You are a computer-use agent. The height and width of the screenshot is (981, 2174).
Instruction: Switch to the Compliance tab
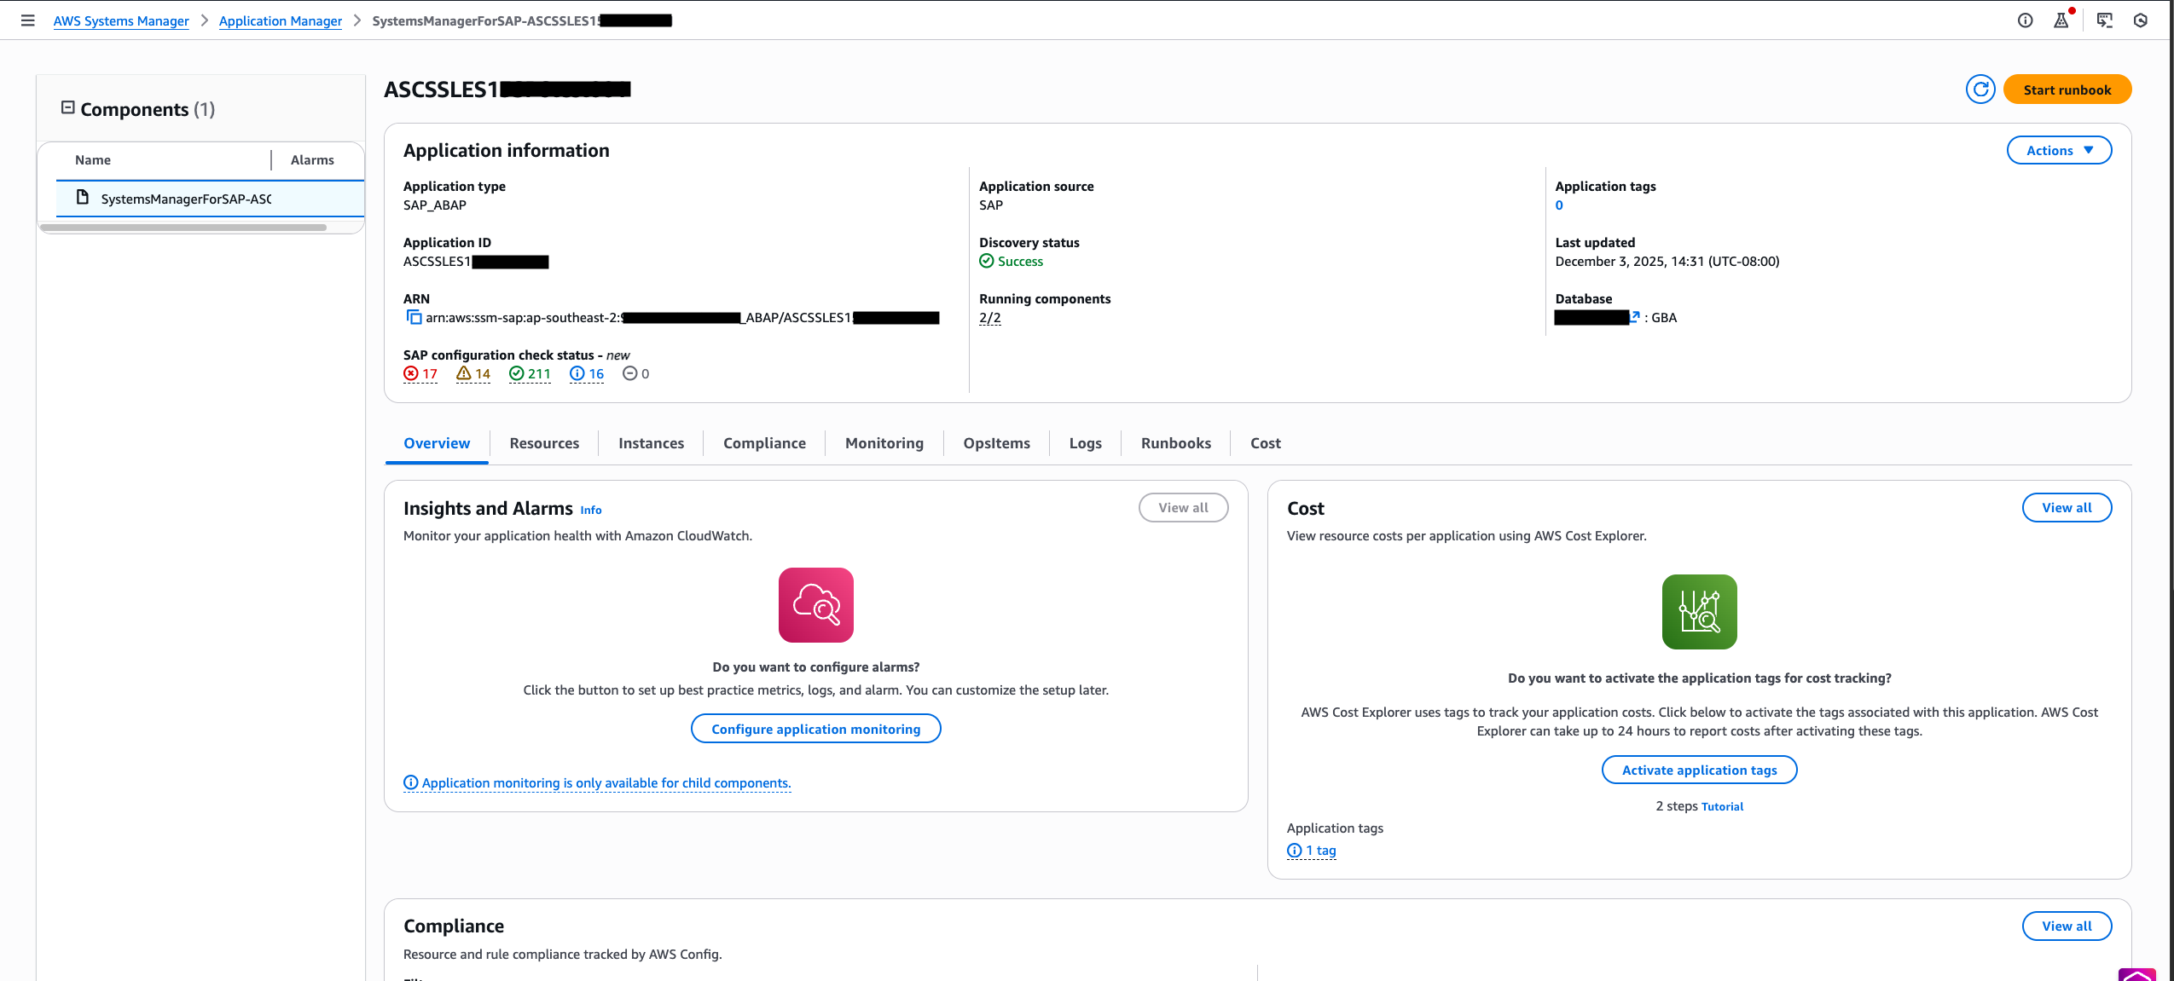tap(763, 443)
